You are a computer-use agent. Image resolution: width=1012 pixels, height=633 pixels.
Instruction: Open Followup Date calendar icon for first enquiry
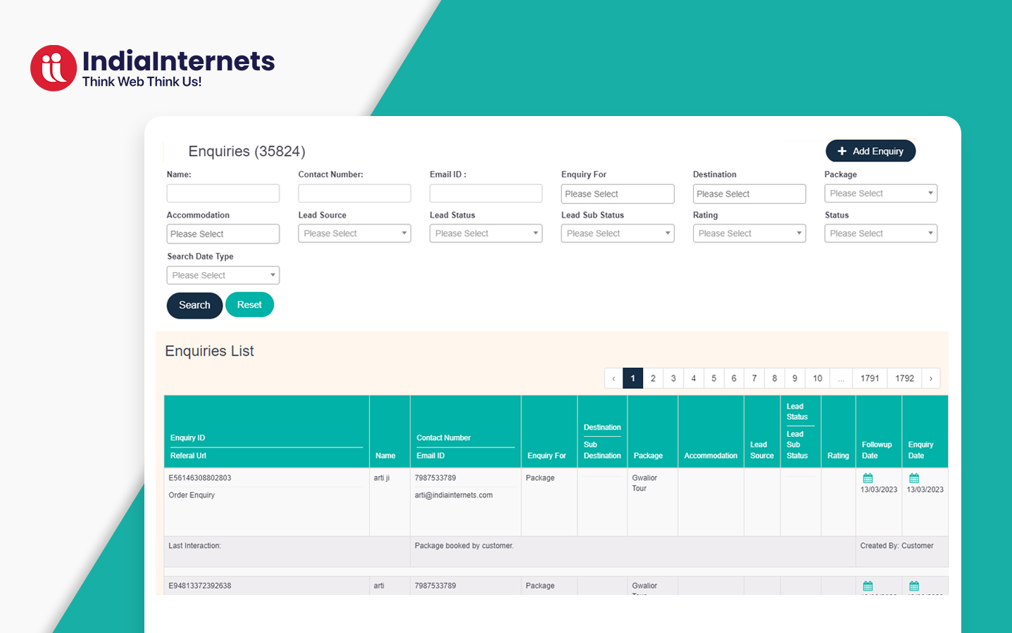pyautogui.click(x=868, y=478)
